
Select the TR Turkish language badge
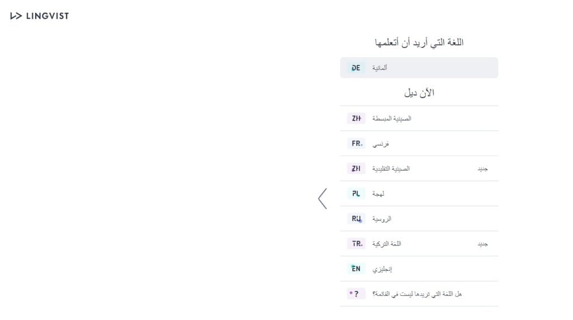356,244
